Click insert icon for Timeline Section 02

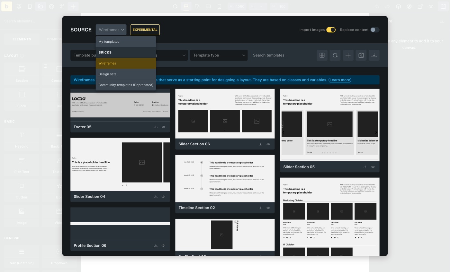(260, 208)
